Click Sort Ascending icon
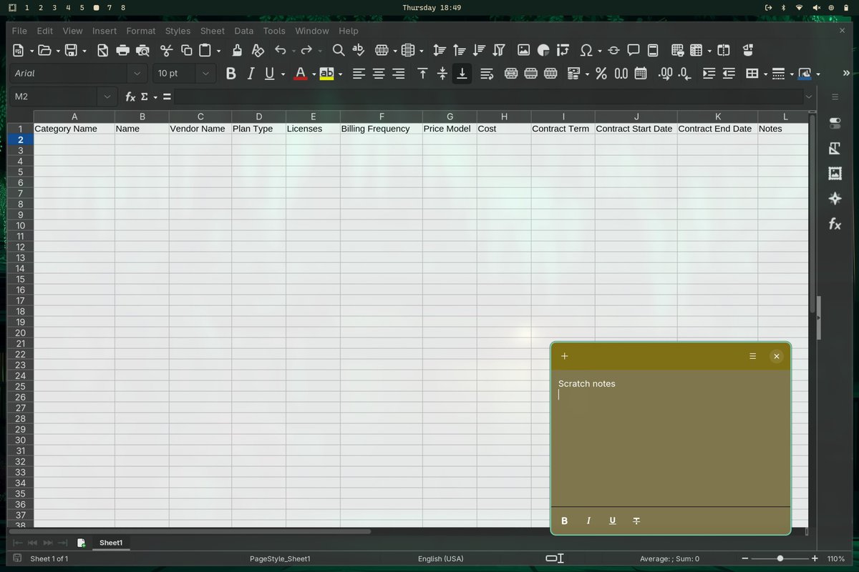 (460, 50)
